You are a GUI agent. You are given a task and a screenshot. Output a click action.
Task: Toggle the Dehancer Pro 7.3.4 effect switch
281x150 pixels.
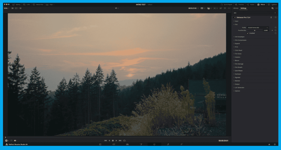235,17
